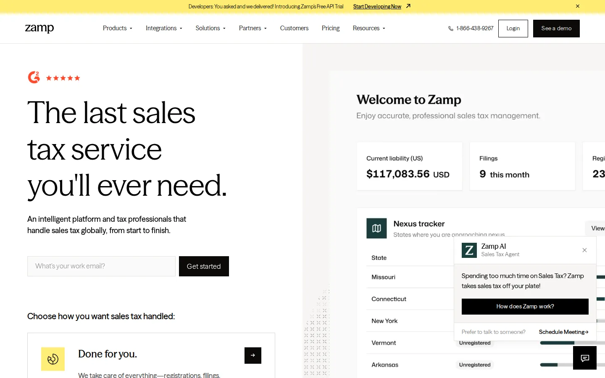
Task: Select the Connecticut row in state list
Action: [x=410, y=299]
